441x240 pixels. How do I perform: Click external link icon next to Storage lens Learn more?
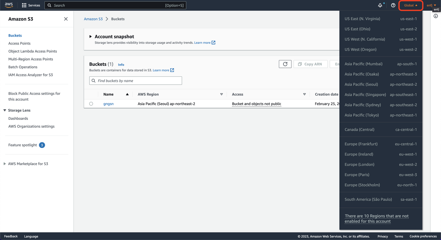tap(214, 43)
